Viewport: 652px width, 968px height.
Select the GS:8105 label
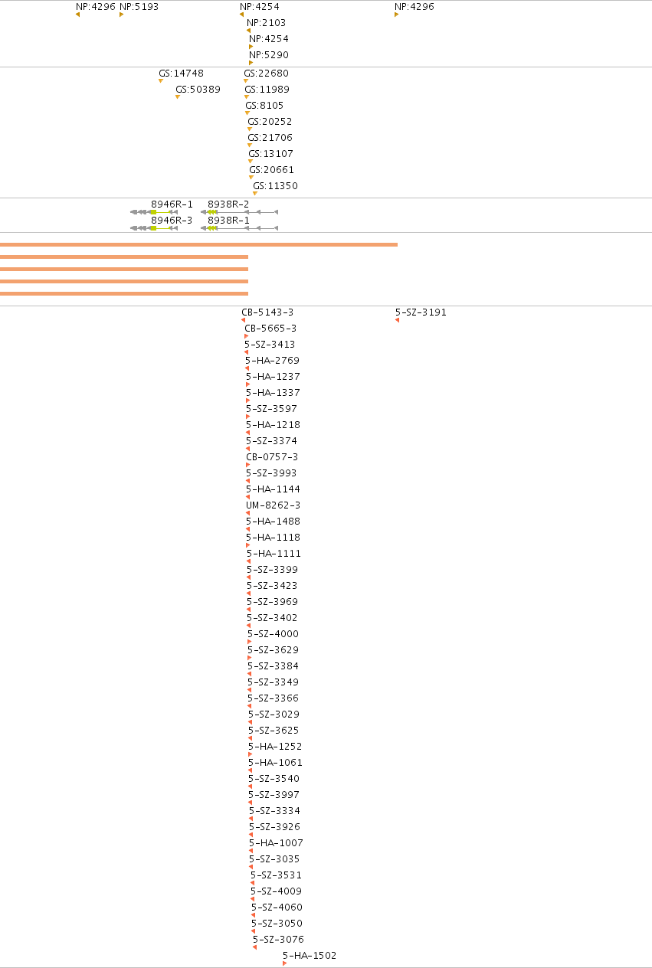[x=264, y=105]
